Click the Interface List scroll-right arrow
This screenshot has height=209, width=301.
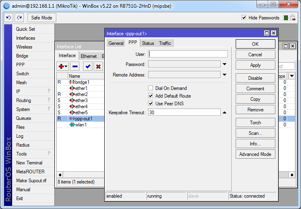coord(292,175)
